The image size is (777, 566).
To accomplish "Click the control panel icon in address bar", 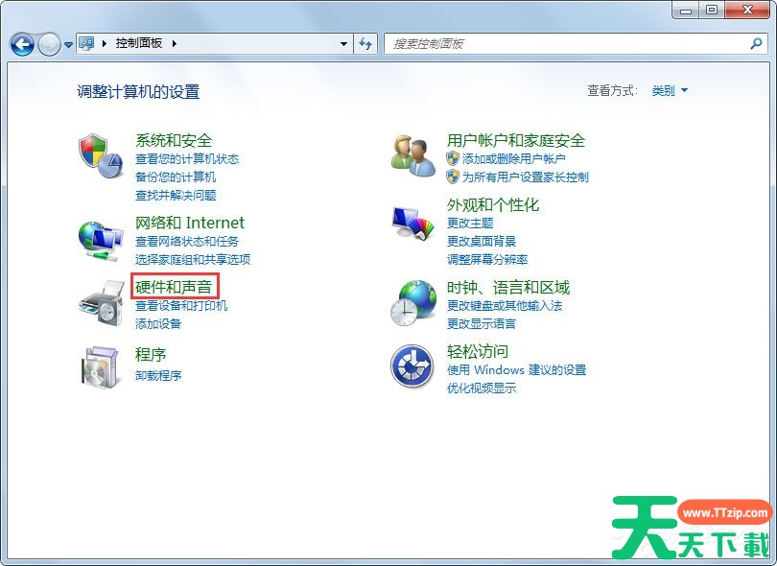I will point(86,43).
